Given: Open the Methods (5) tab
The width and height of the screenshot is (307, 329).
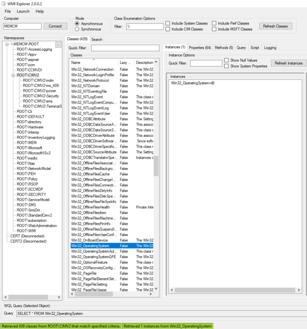Looking at the screenshot, I should [x=224, y=48].
